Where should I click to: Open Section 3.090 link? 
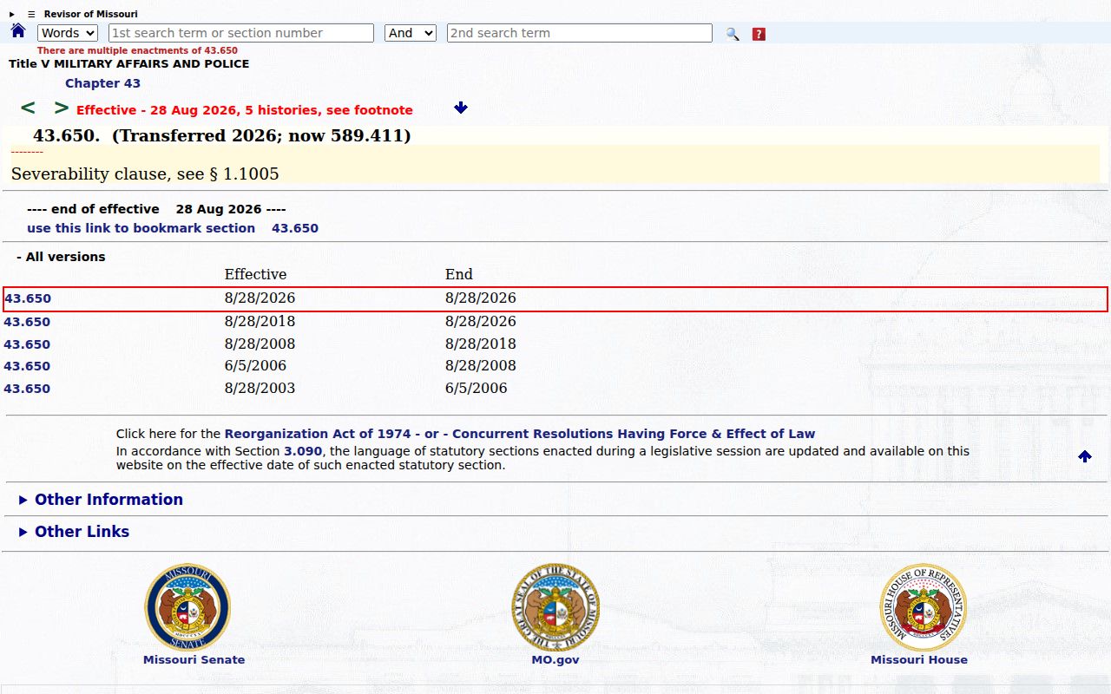pyautogui.click(x=303, y=451)
